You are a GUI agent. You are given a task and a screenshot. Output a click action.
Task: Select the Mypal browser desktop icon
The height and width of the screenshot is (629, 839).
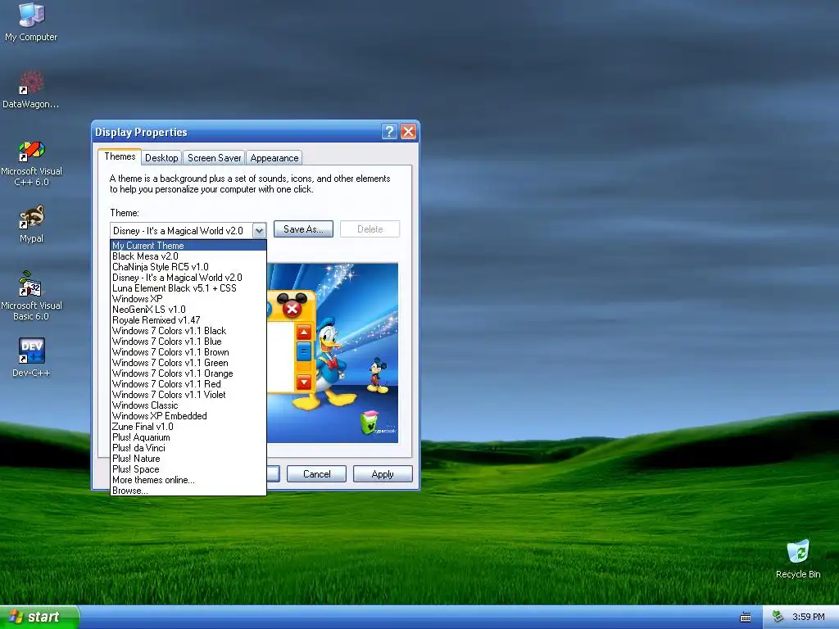pyautogui.click(x=31, y=224)
